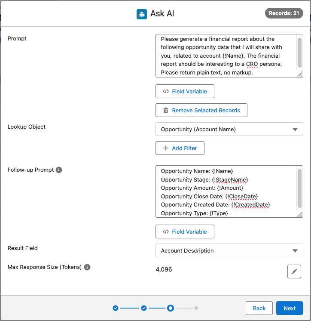
Task: Click inside the Follow-up Prompt text area
Action: 226,191
